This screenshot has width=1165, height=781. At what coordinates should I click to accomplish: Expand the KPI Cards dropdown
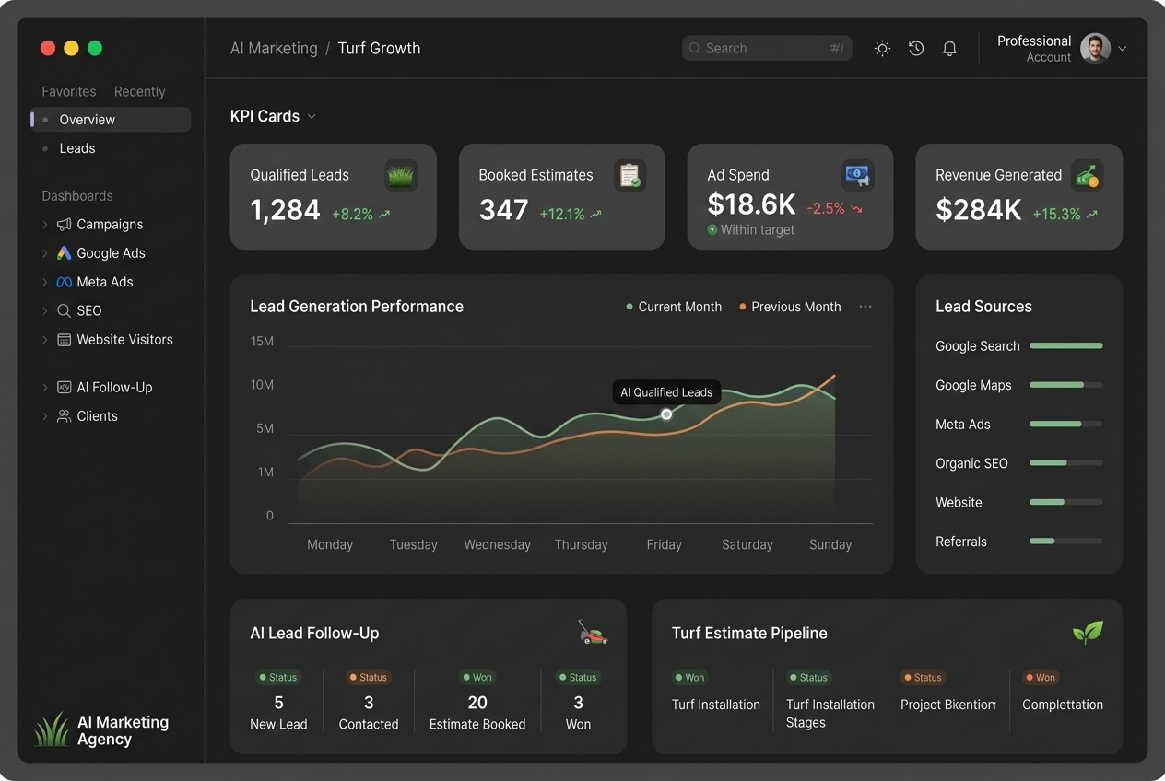[x=312, y=117]
